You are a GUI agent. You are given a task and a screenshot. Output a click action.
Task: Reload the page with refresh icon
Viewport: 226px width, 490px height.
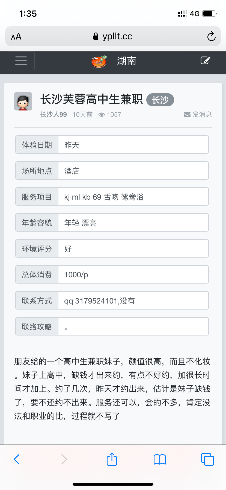pos(211,36)
